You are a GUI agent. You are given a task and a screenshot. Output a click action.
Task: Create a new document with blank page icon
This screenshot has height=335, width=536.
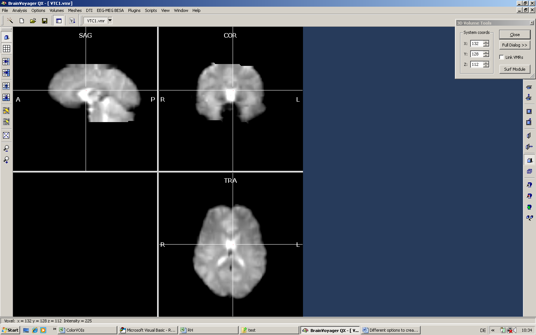(22, 21)
